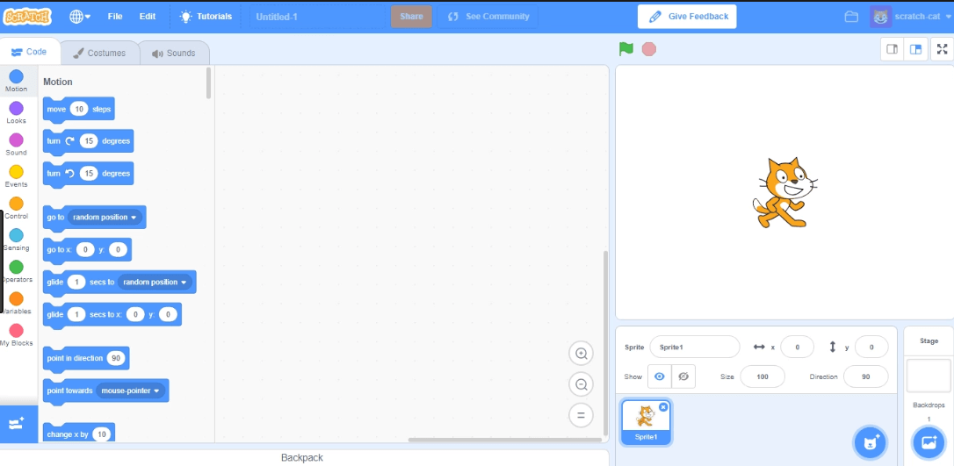Click the Size field showing 100

[x=762, y=376]
